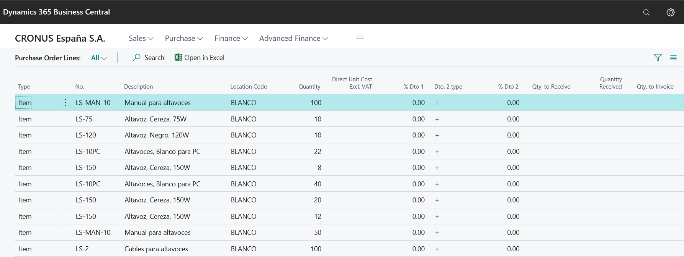Sort by the Location Code column header
The height and width of the screenshot is (257, 684).
point(249,87)
